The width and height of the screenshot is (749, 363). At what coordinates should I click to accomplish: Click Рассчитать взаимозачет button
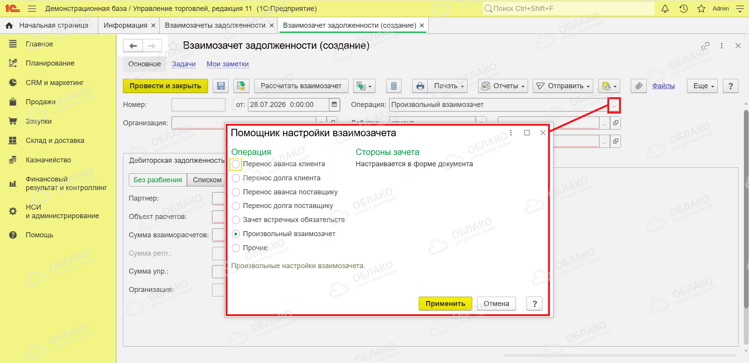pyautogui.click(x=301, y=86)
